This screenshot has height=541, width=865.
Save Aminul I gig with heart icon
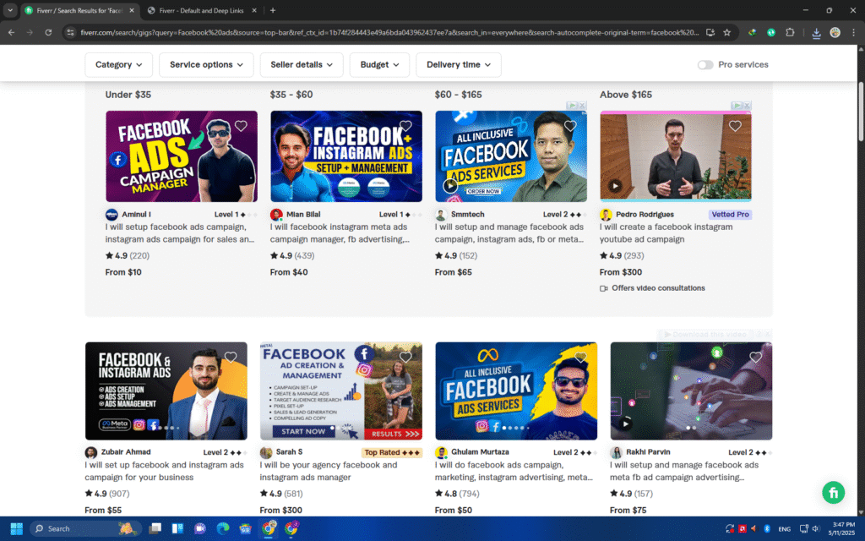pos(241,126)
